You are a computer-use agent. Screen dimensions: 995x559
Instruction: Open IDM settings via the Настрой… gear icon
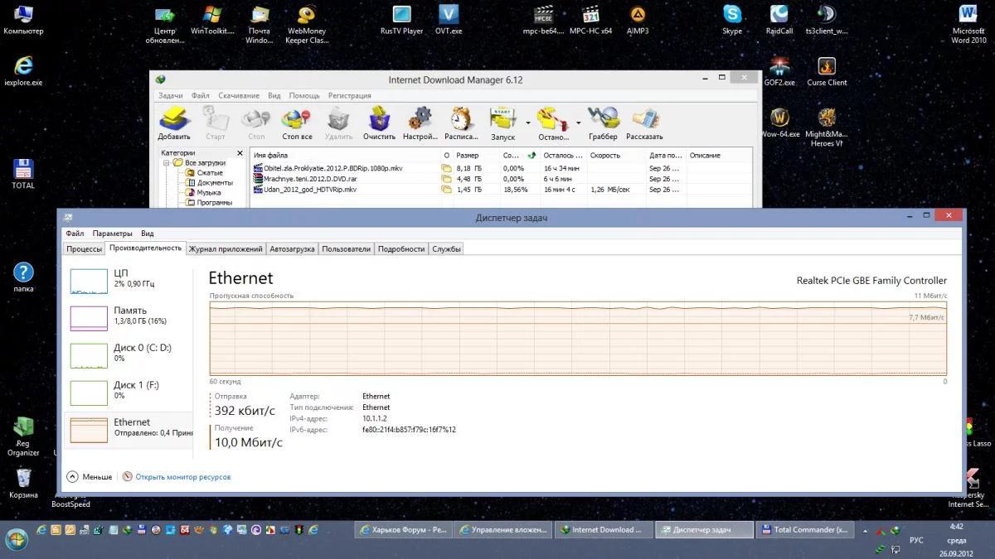(420, 120)
